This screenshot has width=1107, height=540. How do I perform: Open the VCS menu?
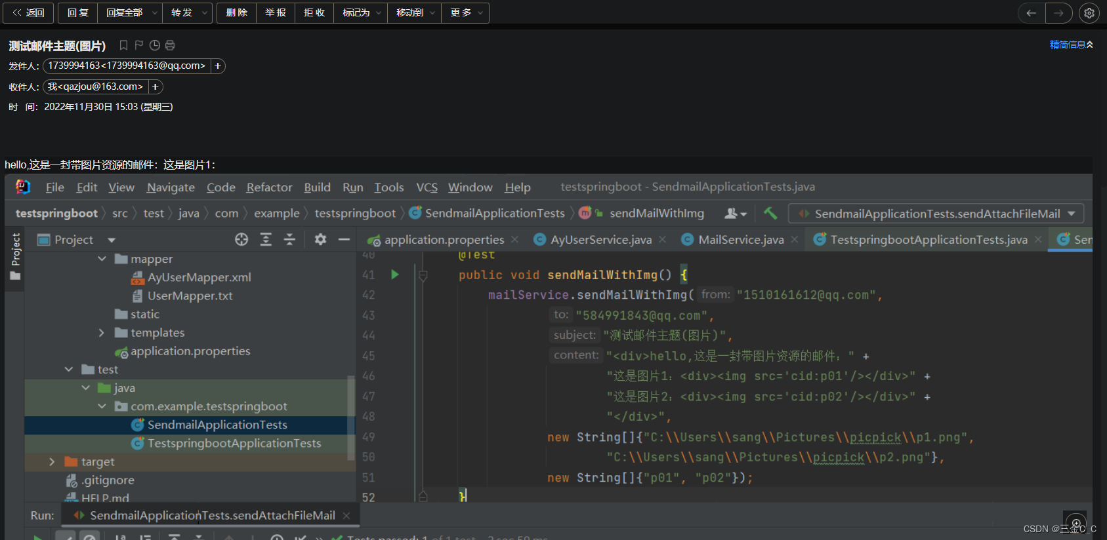click(x=427, y=187)
